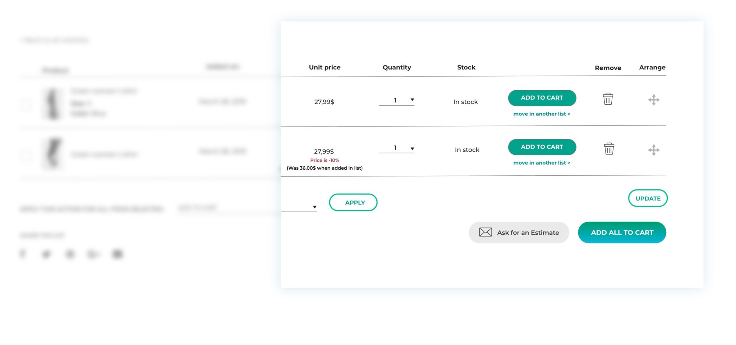
Task: Share the wishlist on Pinterest
Action: pyautogui.click(x=70, y=254)
